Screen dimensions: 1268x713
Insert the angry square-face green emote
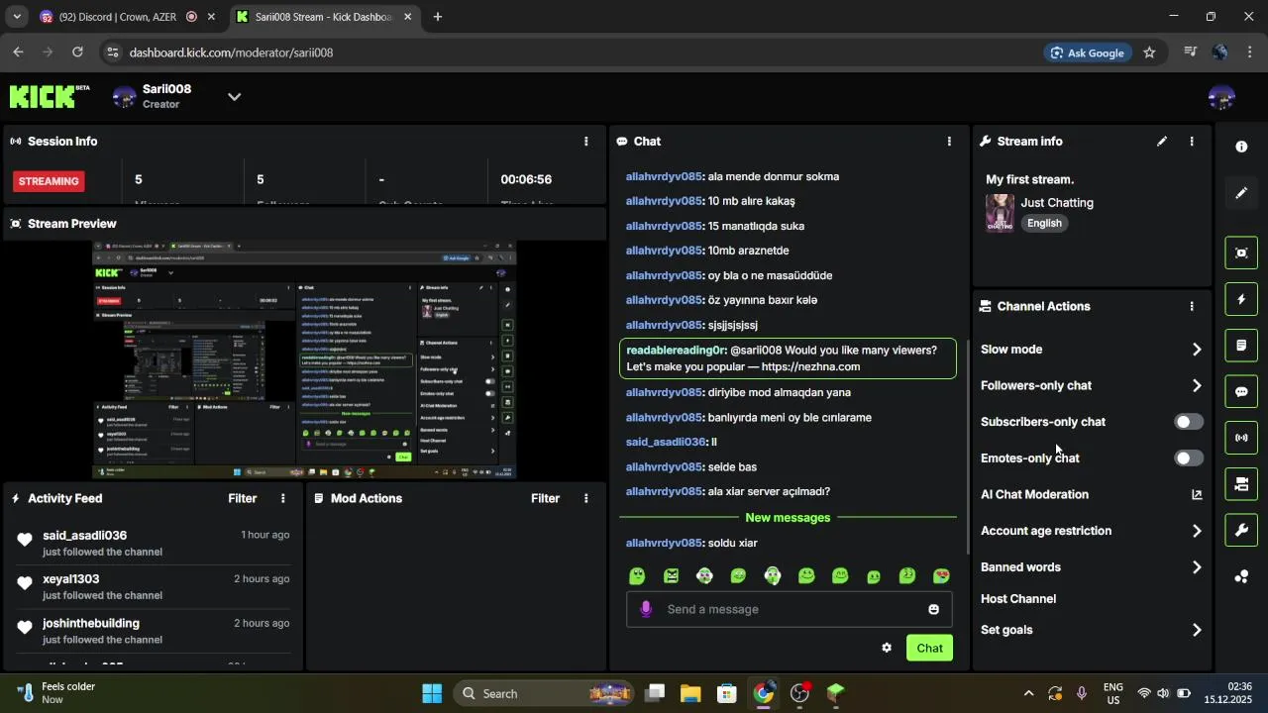[x=671, y=575]
